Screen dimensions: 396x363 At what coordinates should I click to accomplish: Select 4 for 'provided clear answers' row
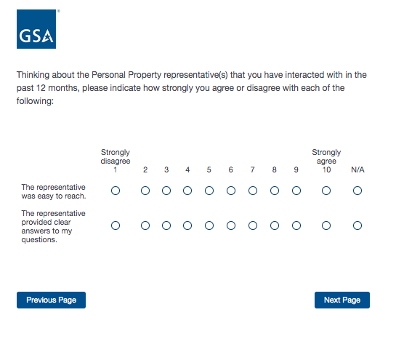click(x=187, y=226)
